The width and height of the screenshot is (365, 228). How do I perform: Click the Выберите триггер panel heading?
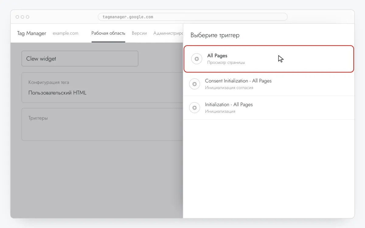pyautogui.click(x=215, y=35)
